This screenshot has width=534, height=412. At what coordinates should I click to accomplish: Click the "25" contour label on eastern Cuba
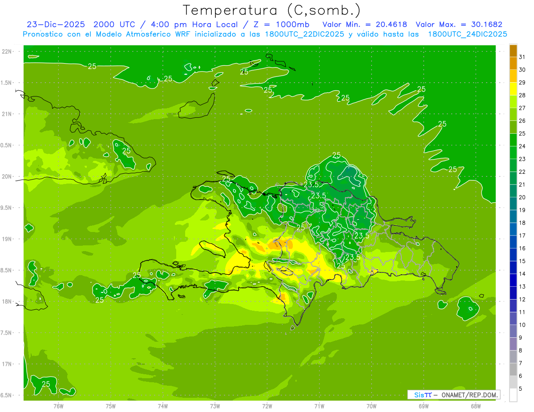[x=126, y=151]
